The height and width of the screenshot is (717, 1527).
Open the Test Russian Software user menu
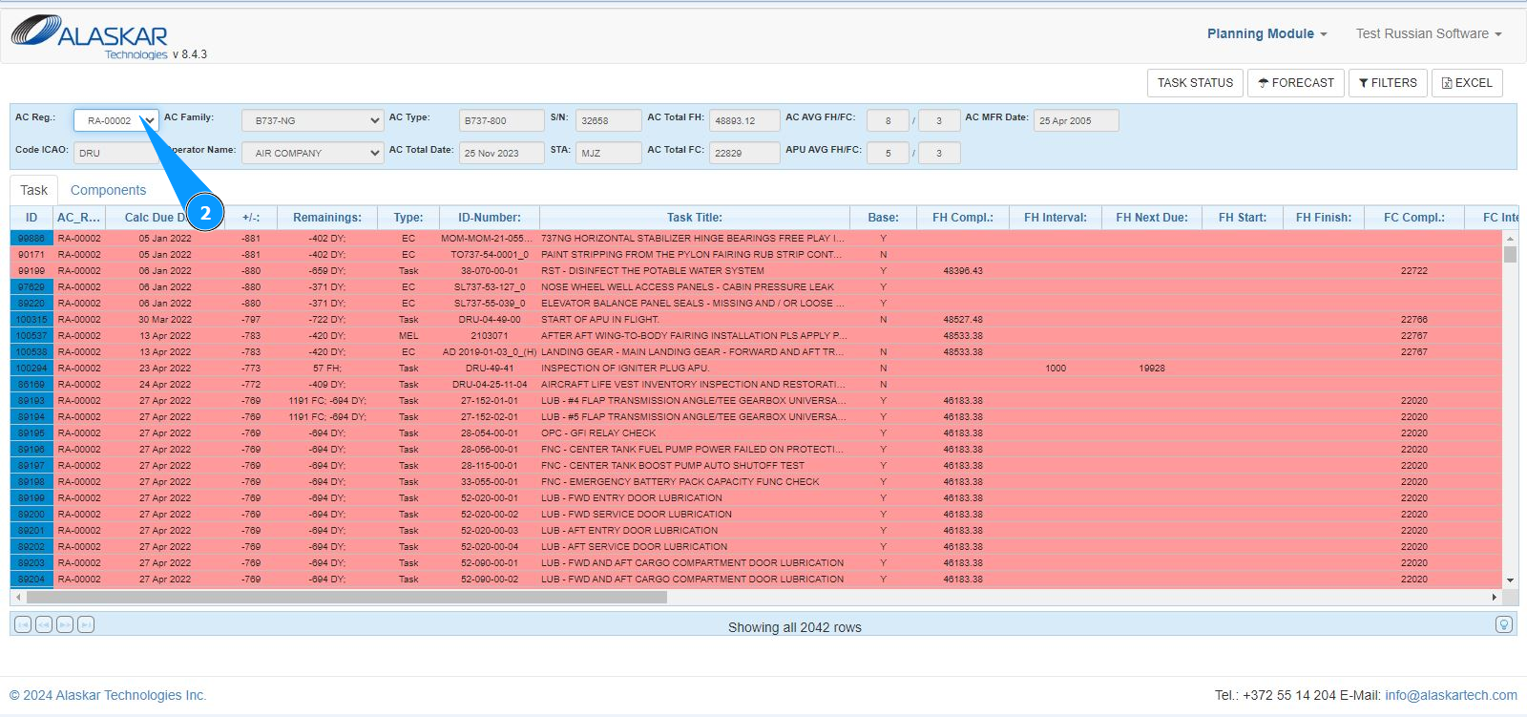point(1429,33)
